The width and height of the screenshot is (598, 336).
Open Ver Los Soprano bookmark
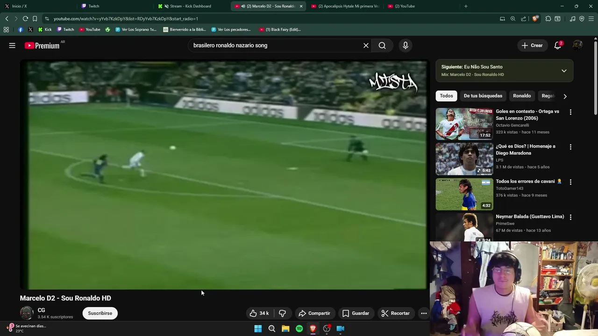(135, 29)
